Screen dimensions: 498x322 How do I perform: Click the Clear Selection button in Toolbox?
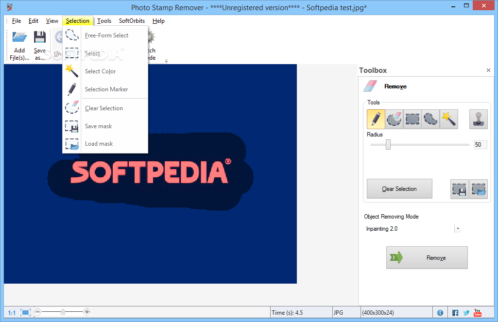click(399, 188)
